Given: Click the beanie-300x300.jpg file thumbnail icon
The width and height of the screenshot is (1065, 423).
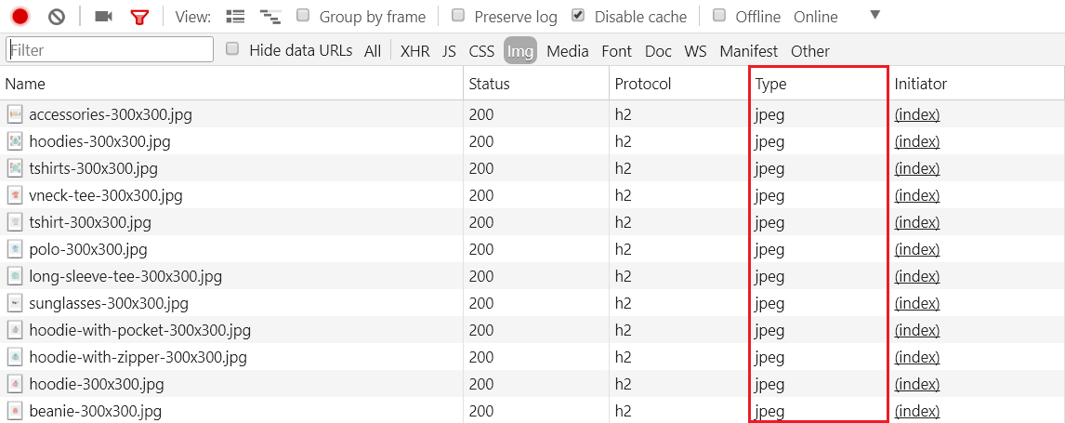Looking at the screenshot, I should (x=15, y=411).
